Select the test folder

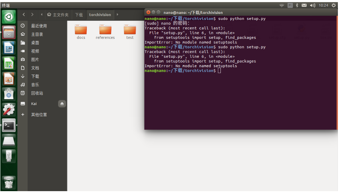pyautogui.click(x=130, y=32)
